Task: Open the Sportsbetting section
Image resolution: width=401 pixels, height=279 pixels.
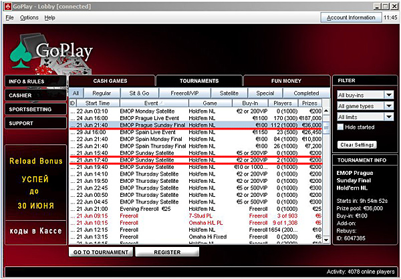Action: (x=35, y=109)
